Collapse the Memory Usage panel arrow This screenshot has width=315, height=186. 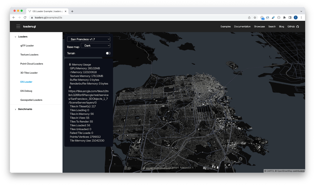tap(70, 64)
